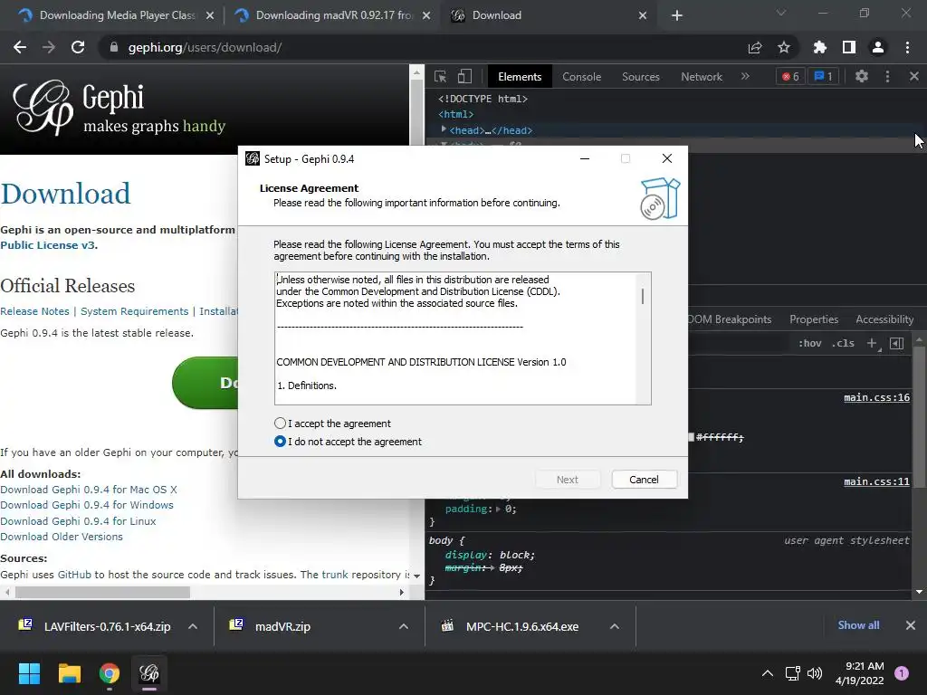Open the Chrome profile avatar
Image resolution: width=927 pixels, height=695 pixels.
tap(877, 47)
